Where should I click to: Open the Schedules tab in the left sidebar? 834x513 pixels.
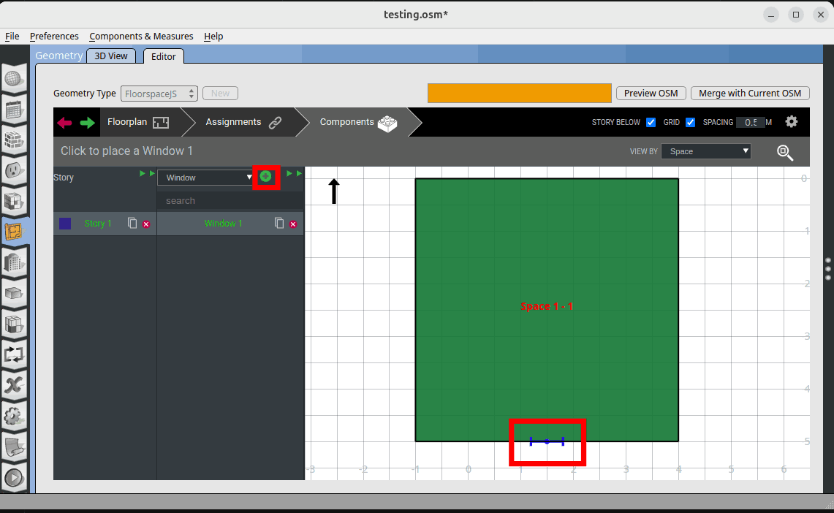[x=13, y=110]
